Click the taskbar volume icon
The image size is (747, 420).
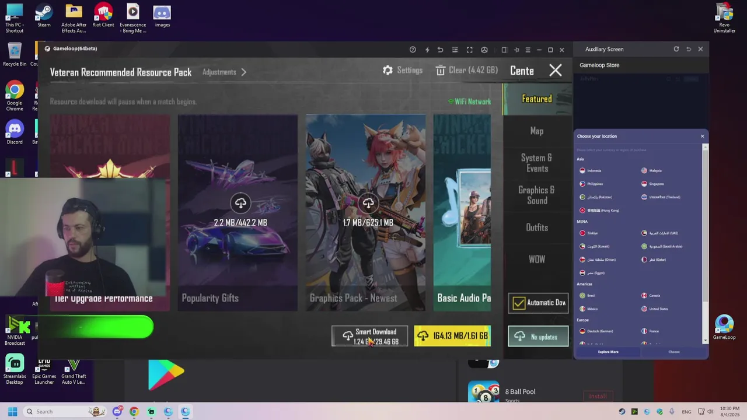711,411
